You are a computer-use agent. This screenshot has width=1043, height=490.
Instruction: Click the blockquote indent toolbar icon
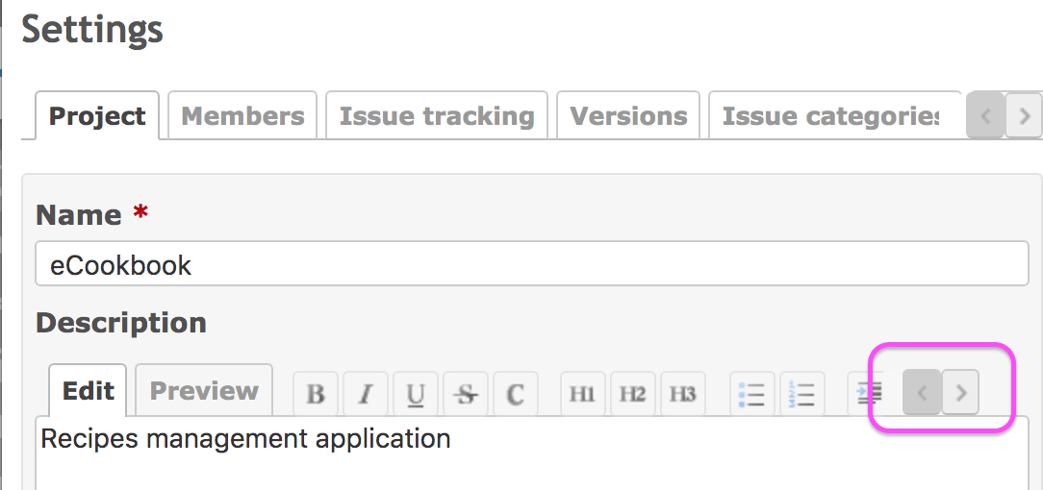click(870, 394)
